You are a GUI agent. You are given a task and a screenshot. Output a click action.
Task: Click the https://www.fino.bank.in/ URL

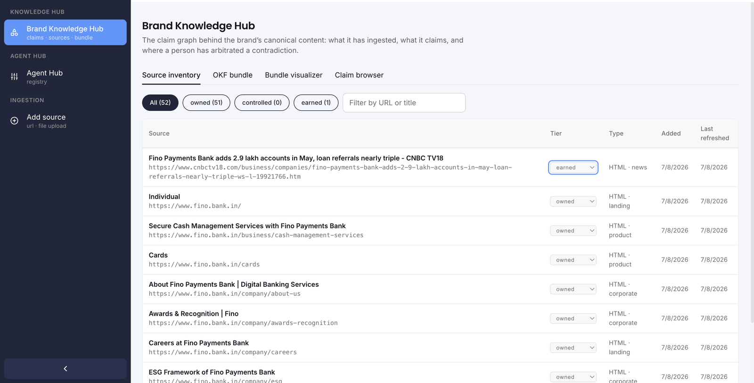(195, 206)
